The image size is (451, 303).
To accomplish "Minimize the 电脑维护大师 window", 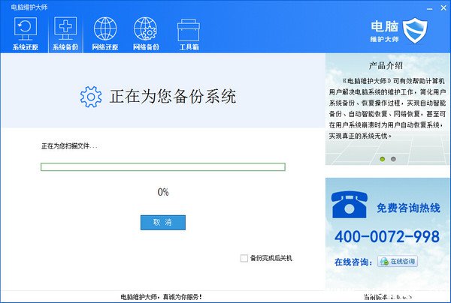I will point(430,8).
